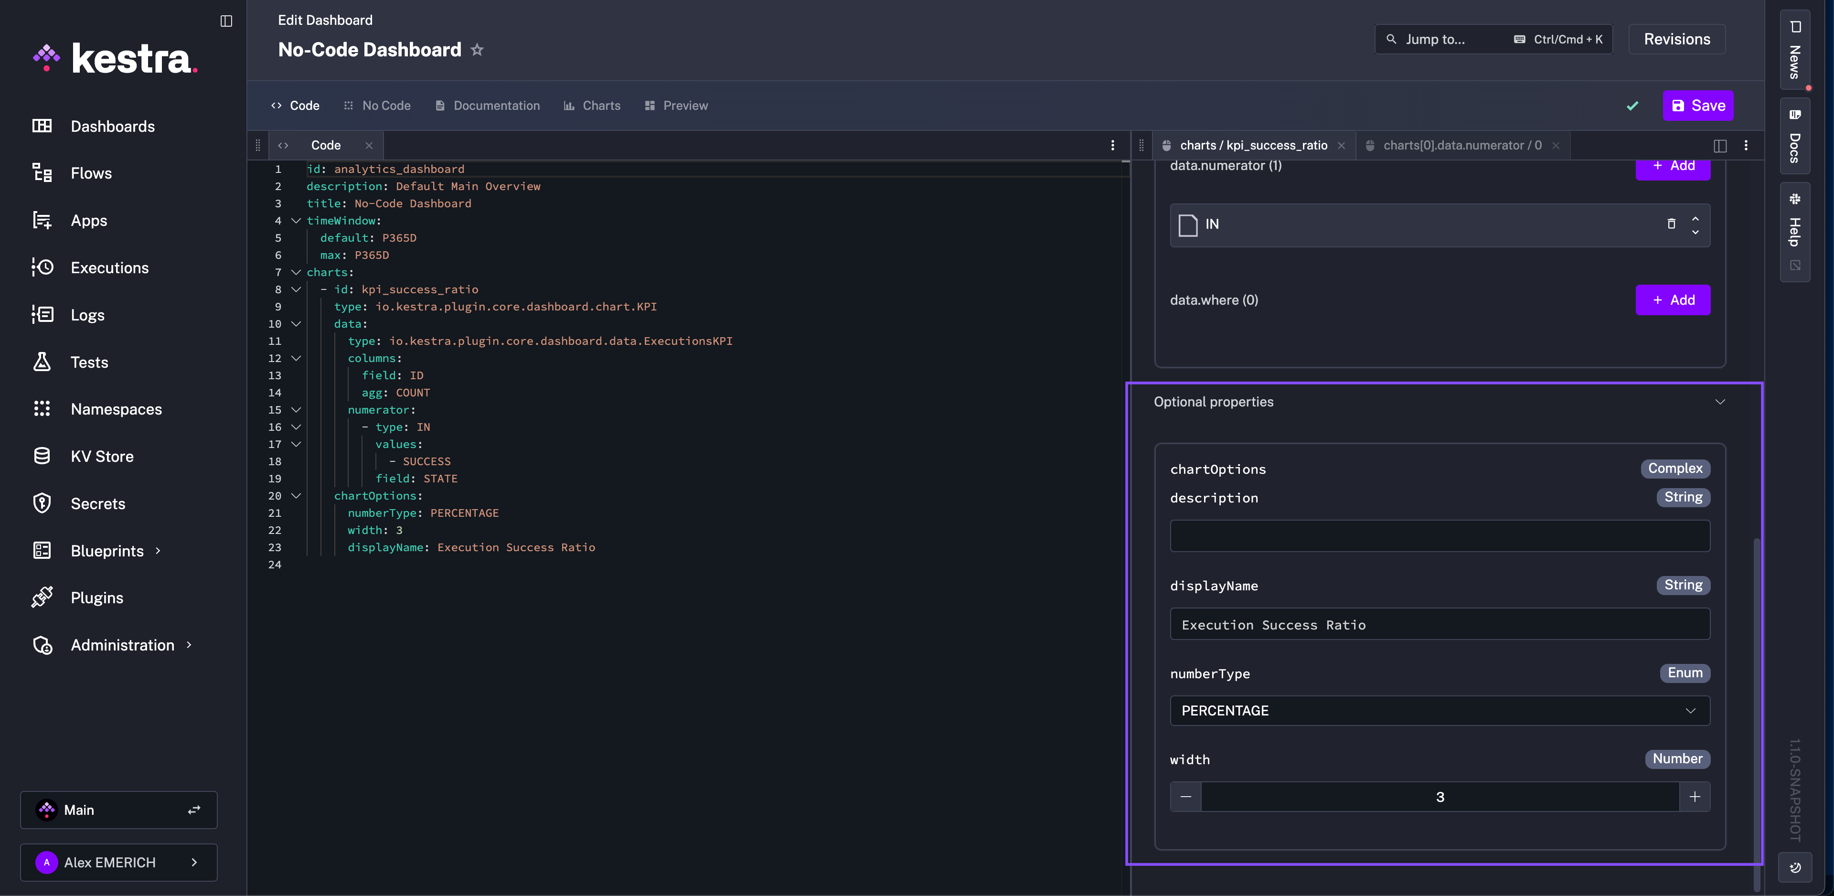Open the Preview tab
The image size is (1834, 896).
[676, 106]
